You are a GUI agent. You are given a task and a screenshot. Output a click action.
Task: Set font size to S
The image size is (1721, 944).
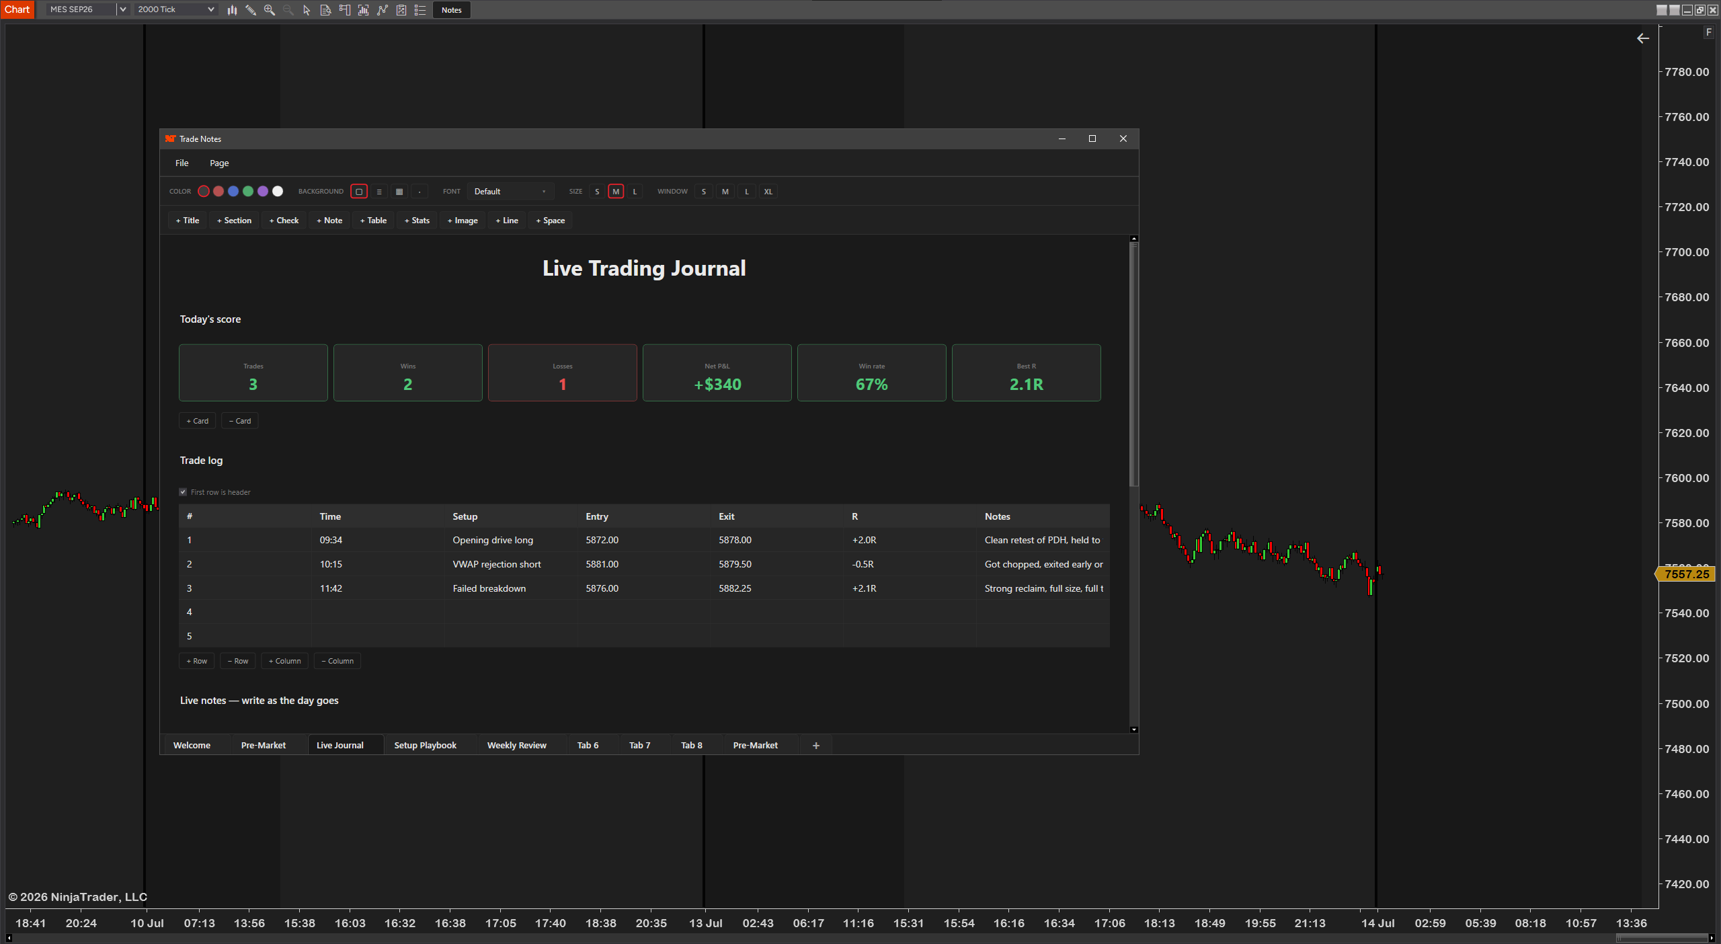(x=597, y=192)
